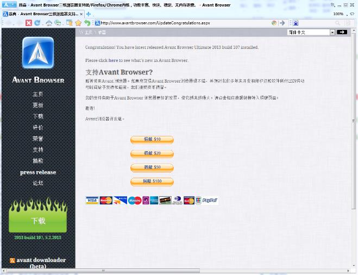Screen dimensions: 358x275
Task: Click the site favicon in the address bar
Action: pos(97,23)
